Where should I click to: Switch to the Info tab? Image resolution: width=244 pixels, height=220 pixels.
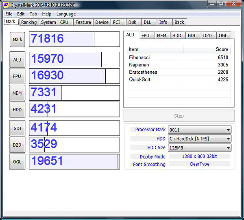pyautogui.click(x=164, y=22)
